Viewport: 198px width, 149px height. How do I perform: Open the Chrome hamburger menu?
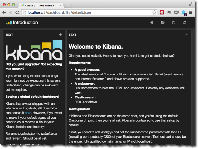(x=191, y=12)
